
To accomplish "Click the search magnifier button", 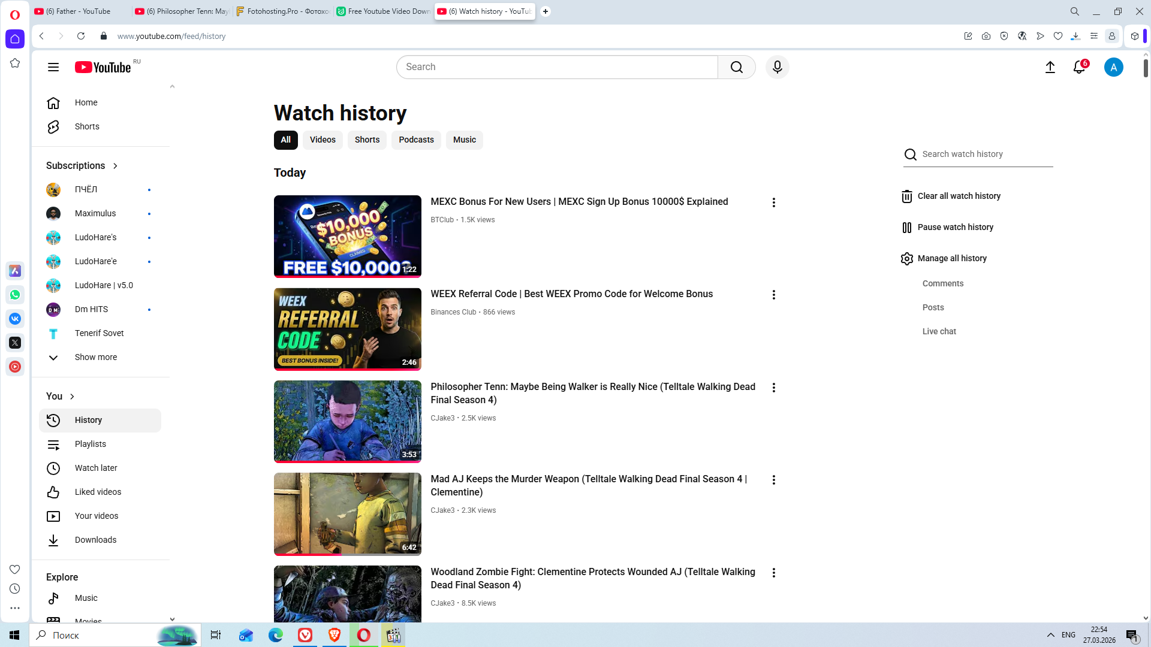I will tap(736, 67).
